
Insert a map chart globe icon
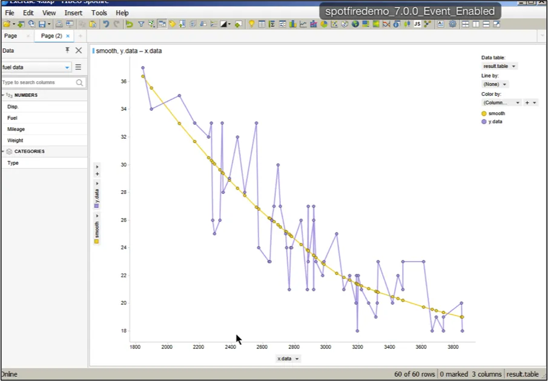coord(355,24)
